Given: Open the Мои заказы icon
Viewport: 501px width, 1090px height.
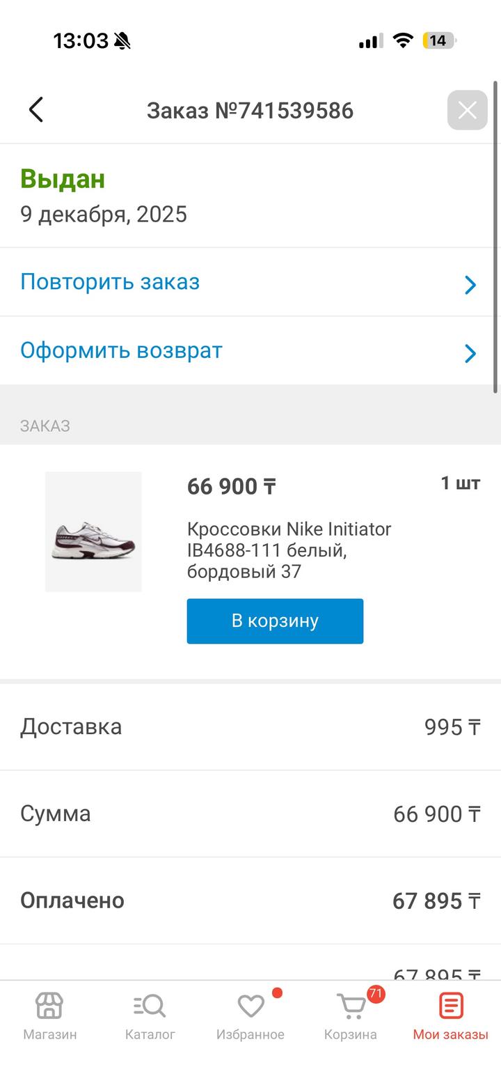Looking at the screenshot, I should point(451,1006).
